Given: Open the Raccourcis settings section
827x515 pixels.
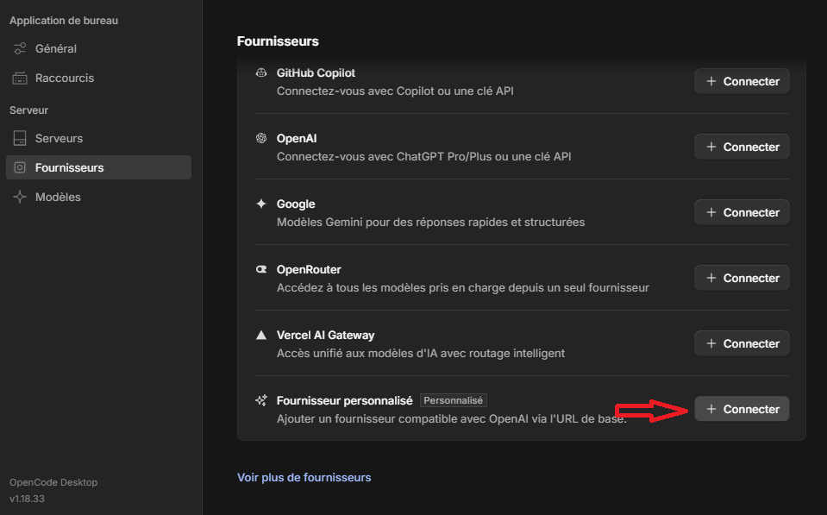Looking at the screenshot, I should click(x=98, y=79).
